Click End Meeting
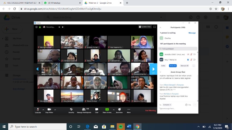 pos(151,110)
